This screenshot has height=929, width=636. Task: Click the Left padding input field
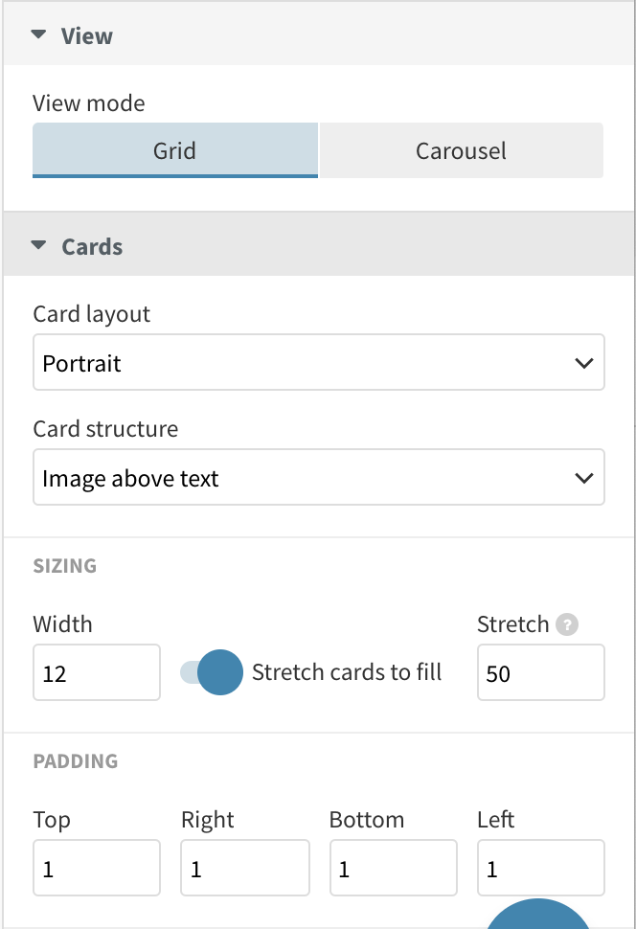[541, 868]
